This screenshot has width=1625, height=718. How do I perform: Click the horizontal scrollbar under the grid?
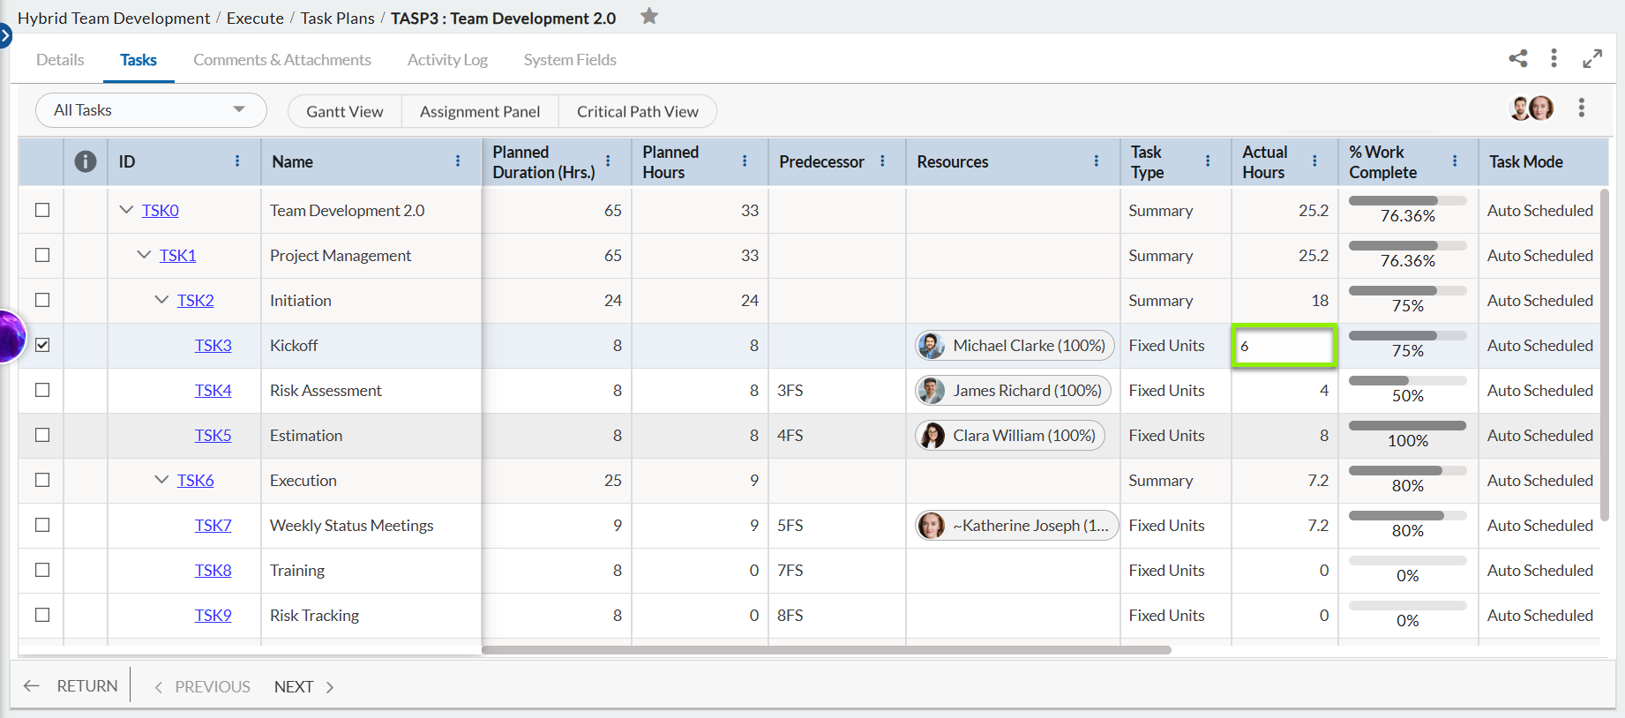click(x=827, y=650)
